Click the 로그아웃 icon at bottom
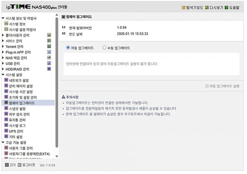The height and width of the screenshot is (174, 247). pos(19,165)
